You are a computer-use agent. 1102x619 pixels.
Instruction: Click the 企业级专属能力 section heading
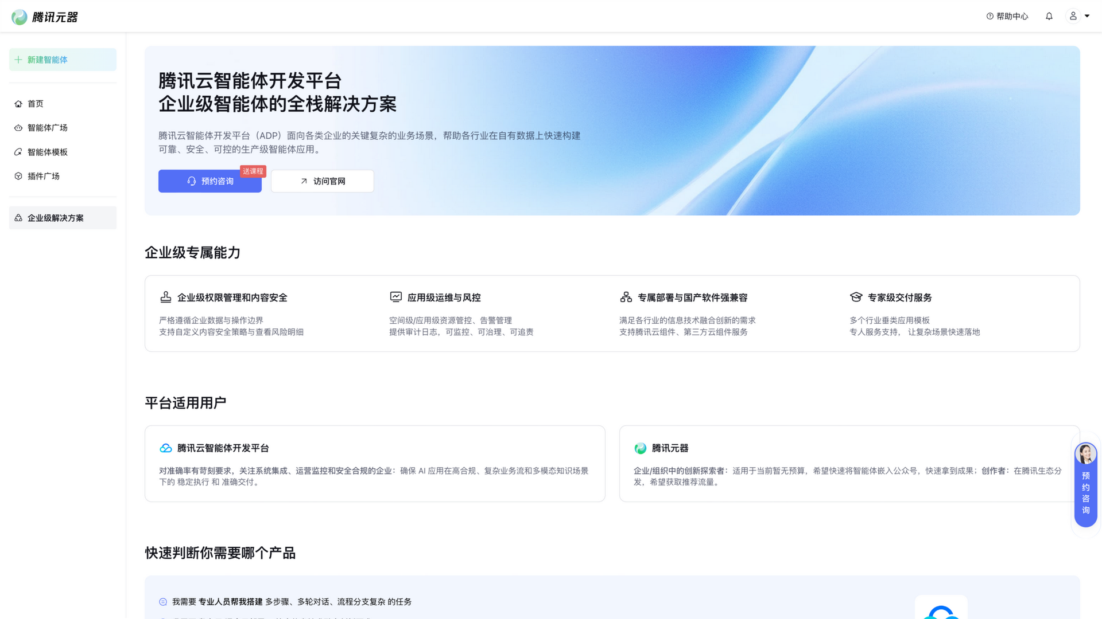click(x=193, y=253)
